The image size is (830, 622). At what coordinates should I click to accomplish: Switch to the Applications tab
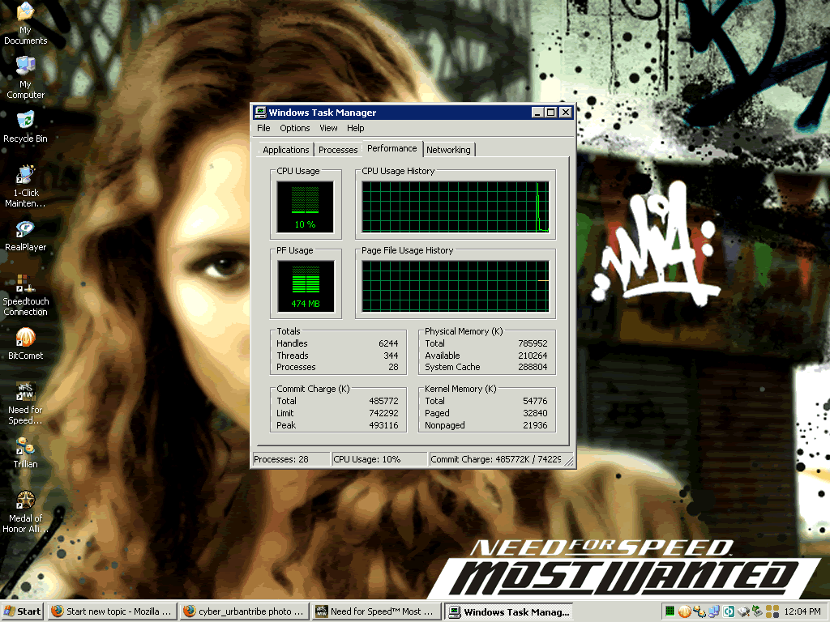[286, 150]
